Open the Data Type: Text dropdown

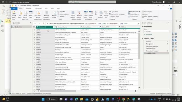113,12
